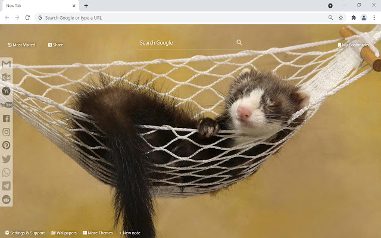381x238 pixels.
Task: Restore down the Chrome window
Action: pos(359,5)
